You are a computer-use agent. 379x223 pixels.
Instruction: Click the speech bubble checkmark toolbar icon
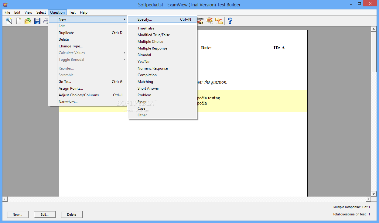click(x=210, y=21)
